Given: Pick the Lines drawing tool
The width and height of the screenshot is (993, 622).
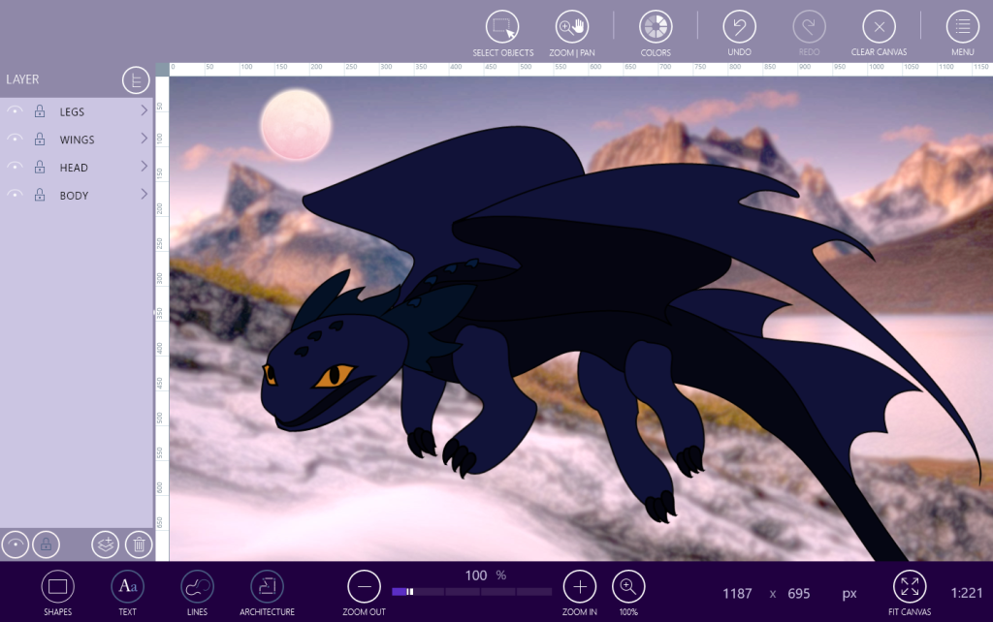Looking at the screenshot, I should [197, 586].
